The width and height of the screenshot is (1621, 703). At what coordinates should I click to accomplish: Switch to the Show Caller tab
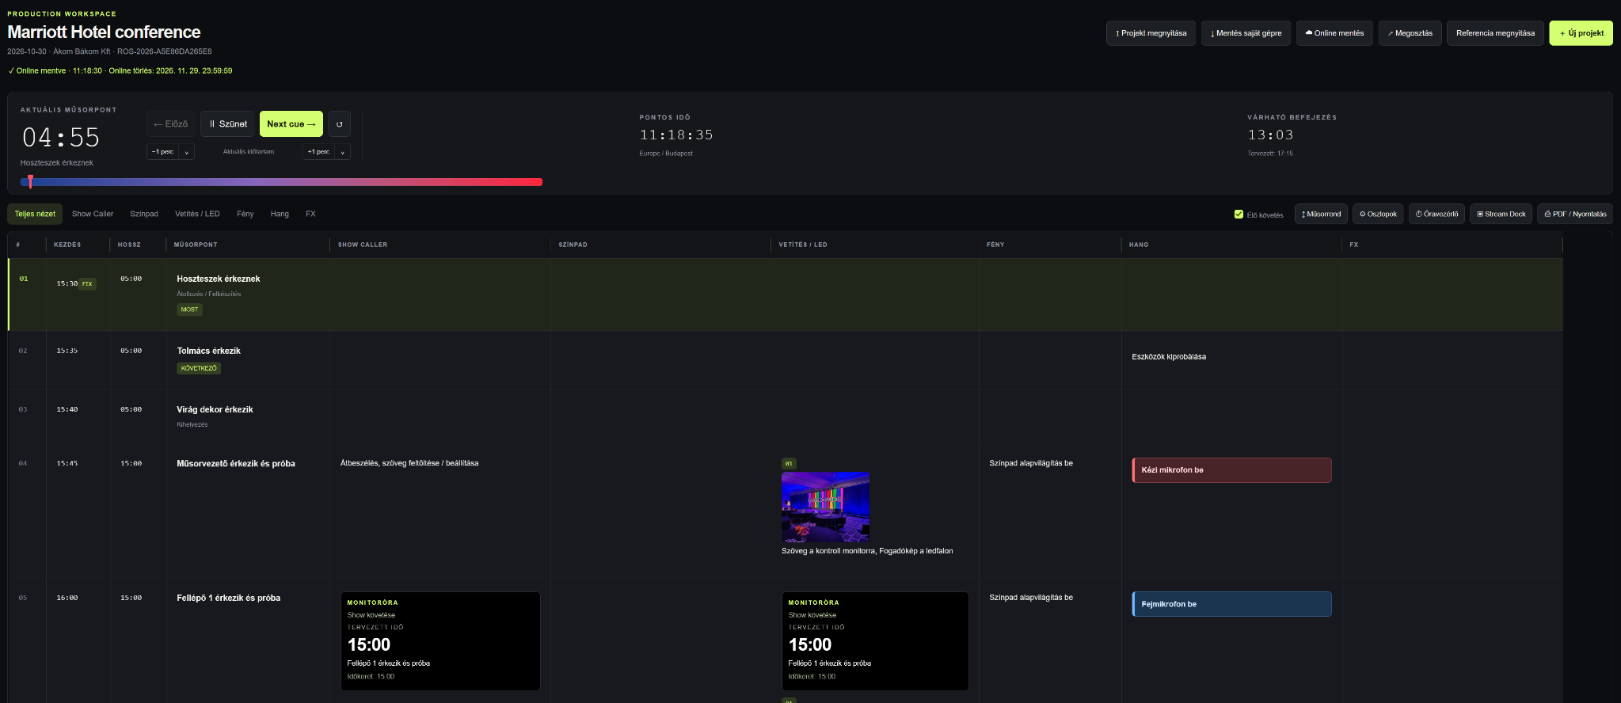click(93, 214)
